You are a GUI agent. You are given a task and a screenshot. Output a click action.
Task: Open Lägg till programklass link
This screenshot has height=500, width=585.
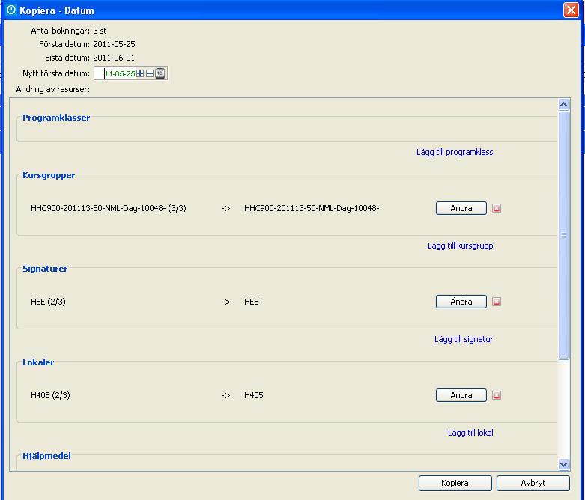pyautogui.click(x=455, y=152)
